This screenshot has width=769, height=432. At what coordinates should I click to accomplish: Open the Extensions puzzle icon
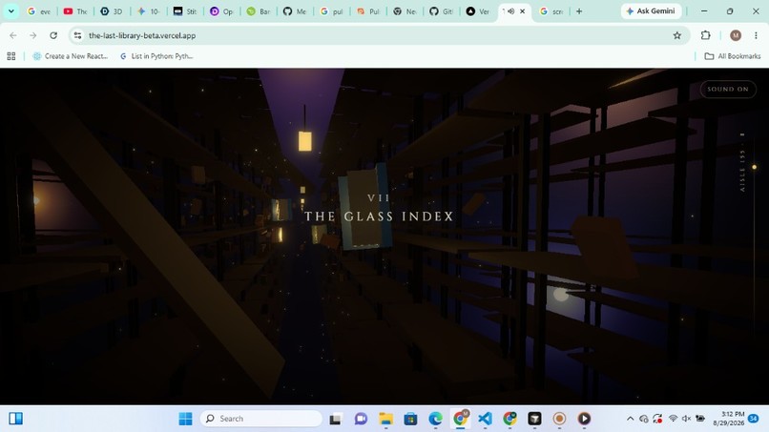[706, 35]
